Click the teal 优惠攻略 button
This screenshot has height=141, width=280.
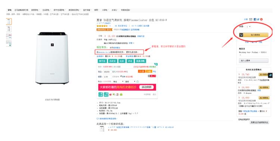pos(140,61)
